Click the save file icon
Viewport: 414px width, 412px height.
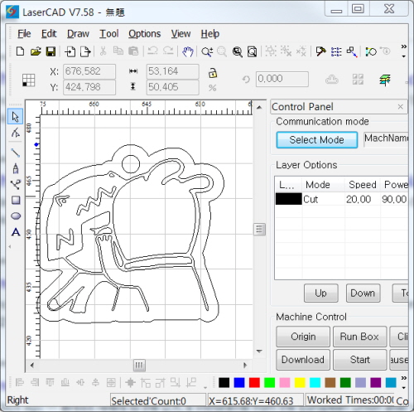[x=51, y=51]
